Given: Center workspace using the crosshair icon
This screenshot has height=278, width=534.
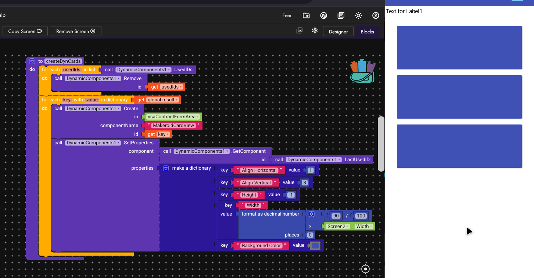Looking at the screenshot, I should click(x=365, y=269).
